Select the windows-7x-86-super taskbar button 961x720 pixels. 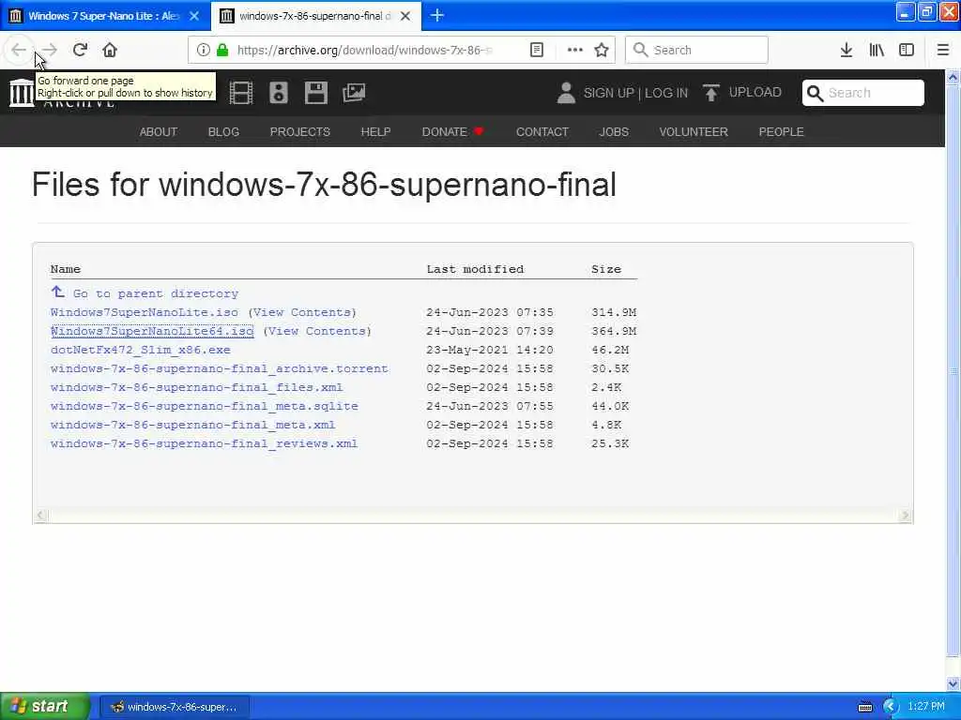(x=174, y=707)
